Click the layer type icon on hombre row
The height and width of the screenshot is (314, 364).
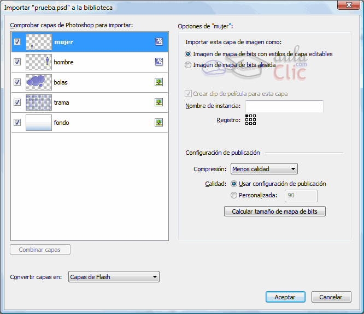pyautogui.click(x=159, y=62)
